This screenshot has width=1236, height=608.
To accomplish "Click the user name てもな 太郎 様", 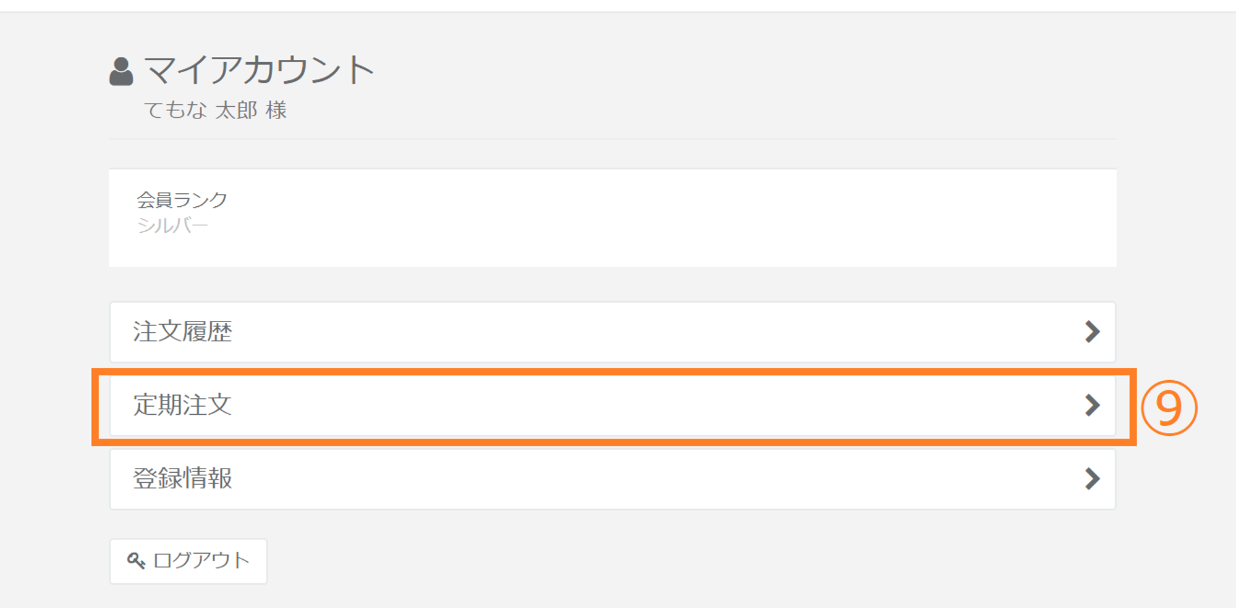I will (215, 110).
